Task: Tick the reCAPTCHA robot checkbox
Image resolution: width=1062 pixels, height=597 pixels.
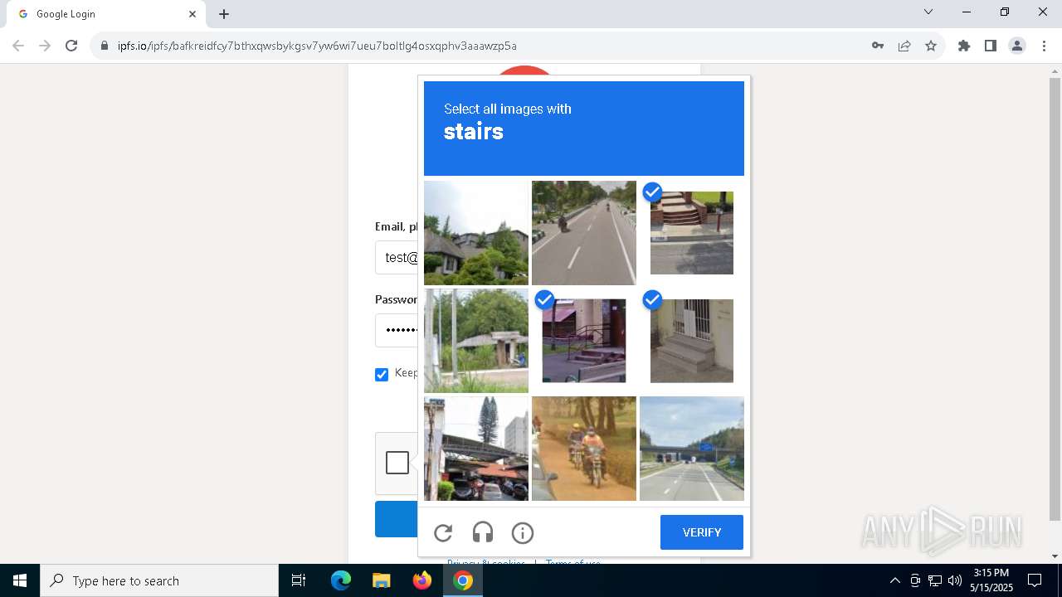Action: [x=397, y=463]
